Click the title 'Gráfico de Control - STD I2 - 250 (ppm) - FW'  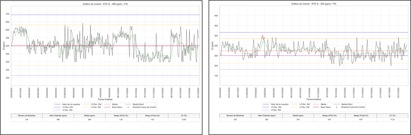pyautogui.click(x=314, y=4)
